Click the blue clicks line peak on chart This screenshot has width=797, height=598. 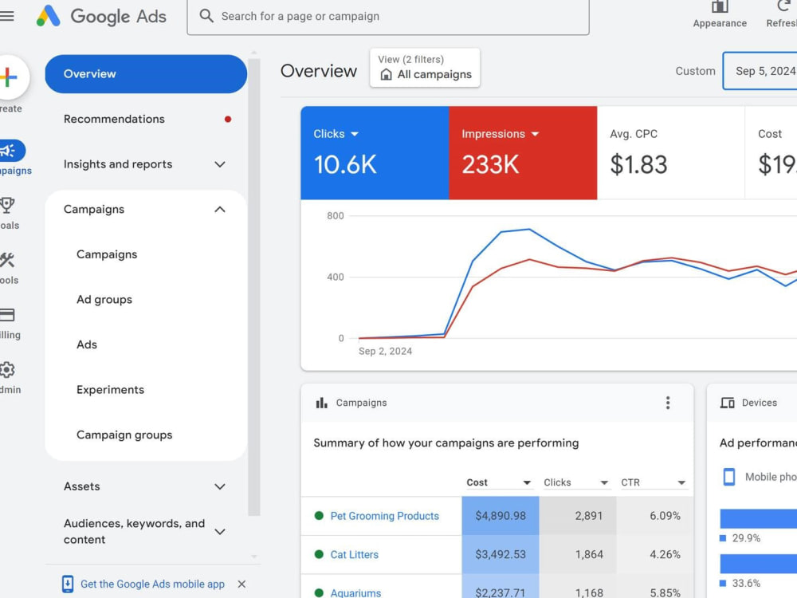529,230
